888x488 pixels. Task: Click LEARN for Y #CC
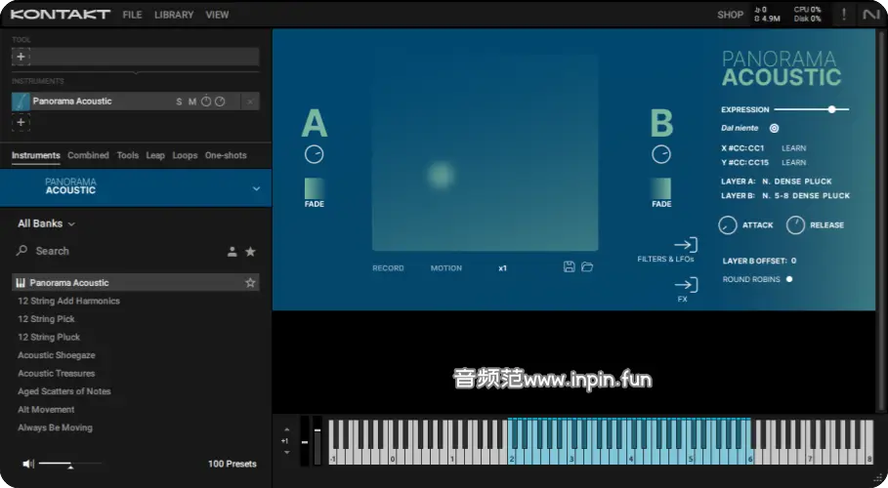tap(793, 162)
